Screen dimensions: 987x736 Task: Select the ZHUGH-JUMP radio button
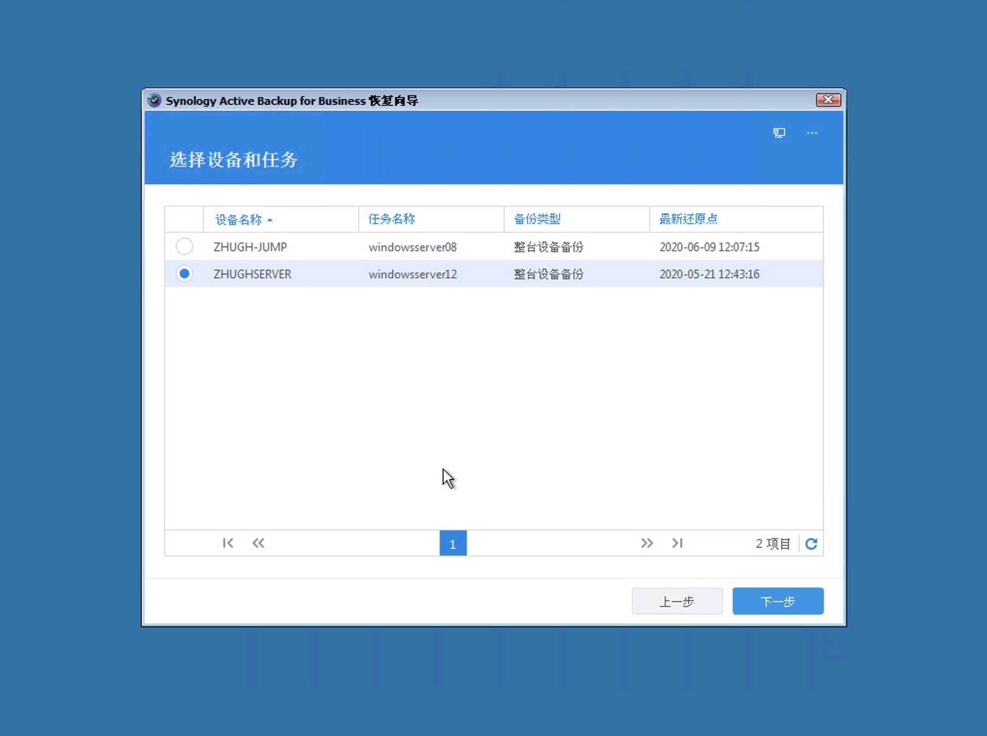click(x=184, y=247)
